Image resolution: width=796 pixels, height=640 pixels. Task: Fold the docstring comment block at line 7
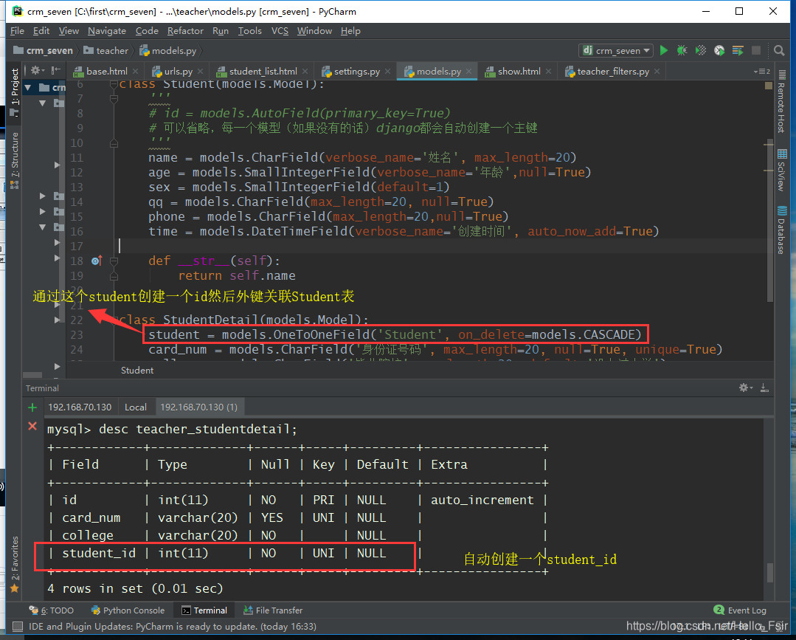tap(114, 98)
